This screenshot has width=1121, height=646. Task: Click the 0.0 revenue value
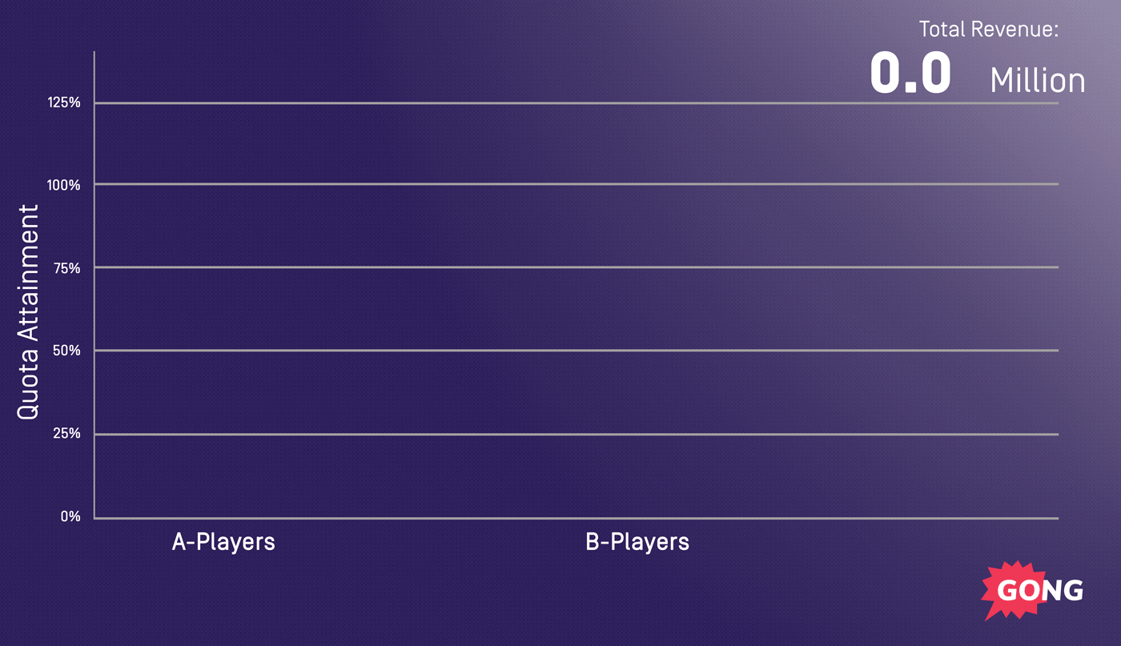coord(910,73)
